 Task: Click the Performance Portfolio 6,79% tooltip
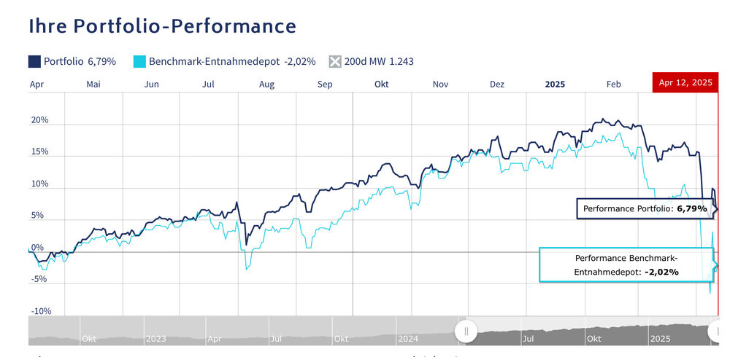point(645,209)
